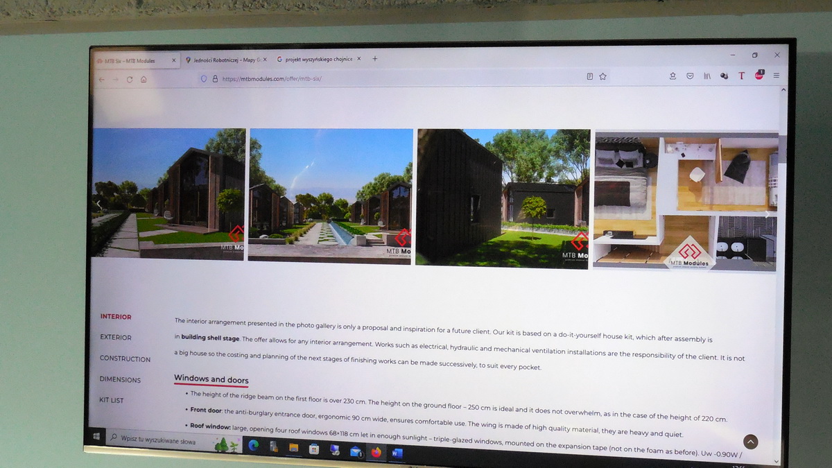Switch to the projekt wyszyńskiego chojnice tab
Screen dimensions: 832x468
tap(318, 60)
